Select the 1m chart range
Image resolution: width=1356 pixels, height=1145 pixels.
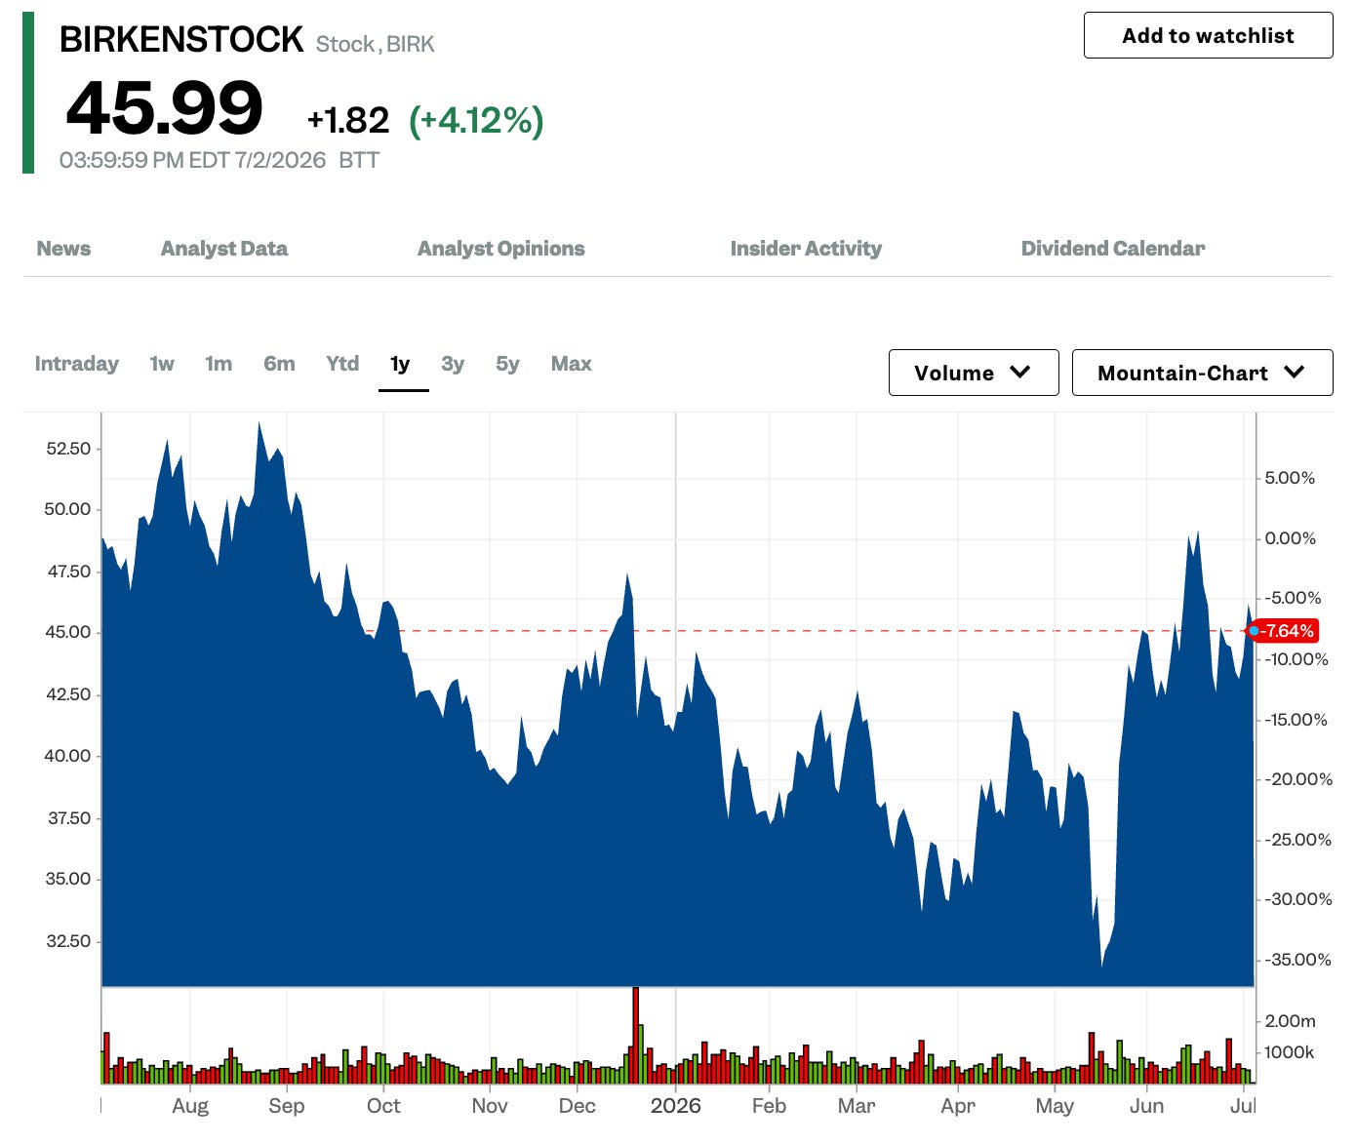point(219,364)
